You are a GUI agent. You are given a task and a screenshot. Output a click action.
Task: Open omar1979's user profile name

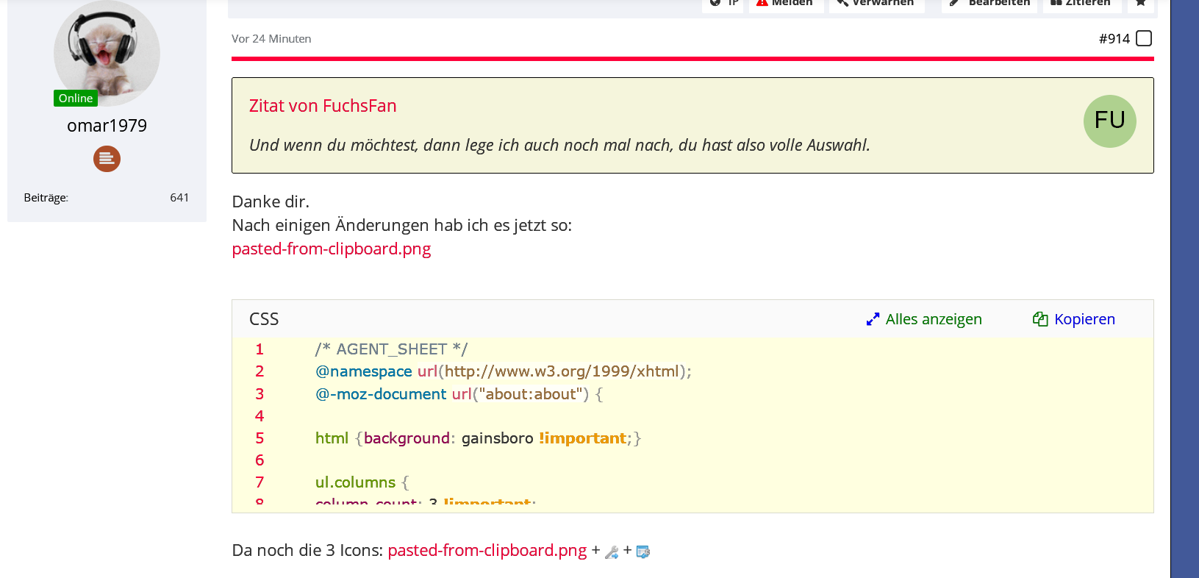click(x=107, y=126)
